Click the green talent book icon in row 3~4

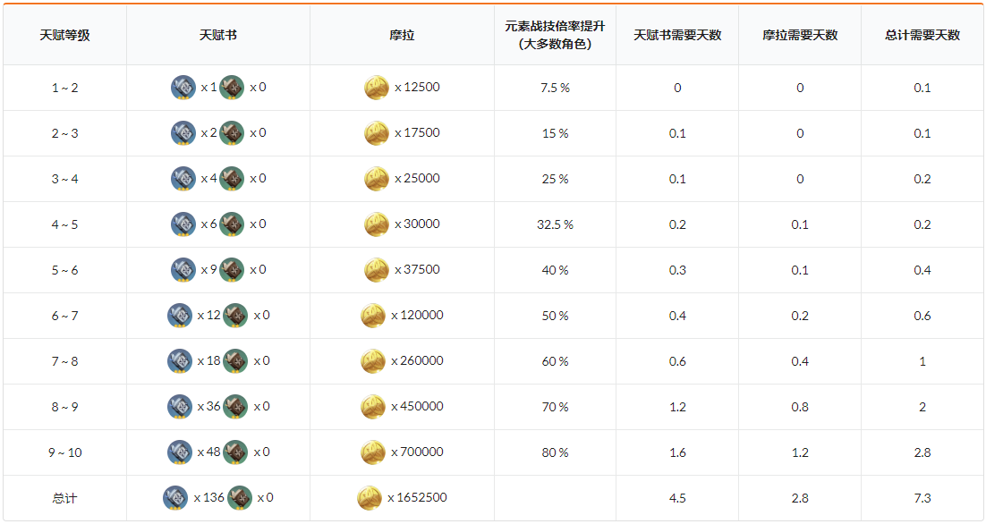[232, 179]
